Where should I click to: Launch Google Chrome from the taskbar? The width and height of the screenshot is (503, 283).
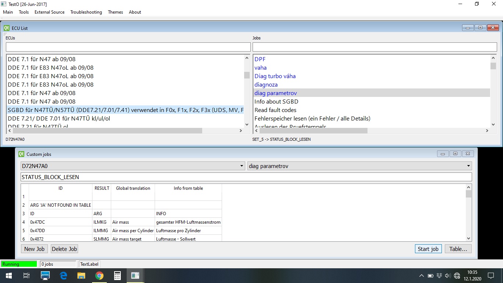[x=99, y=276]
